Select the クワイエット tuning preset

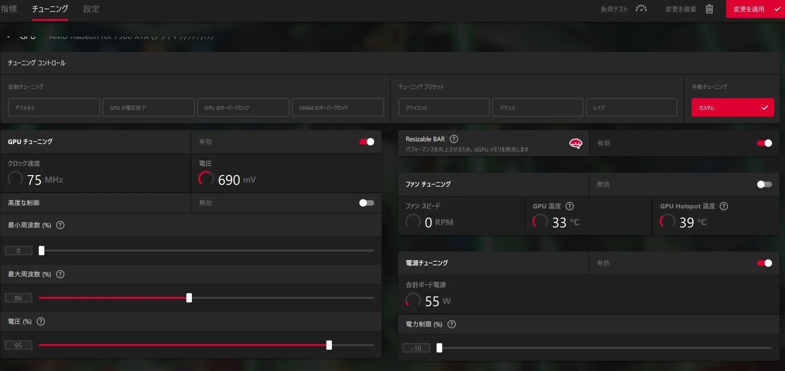coord(444,107)
